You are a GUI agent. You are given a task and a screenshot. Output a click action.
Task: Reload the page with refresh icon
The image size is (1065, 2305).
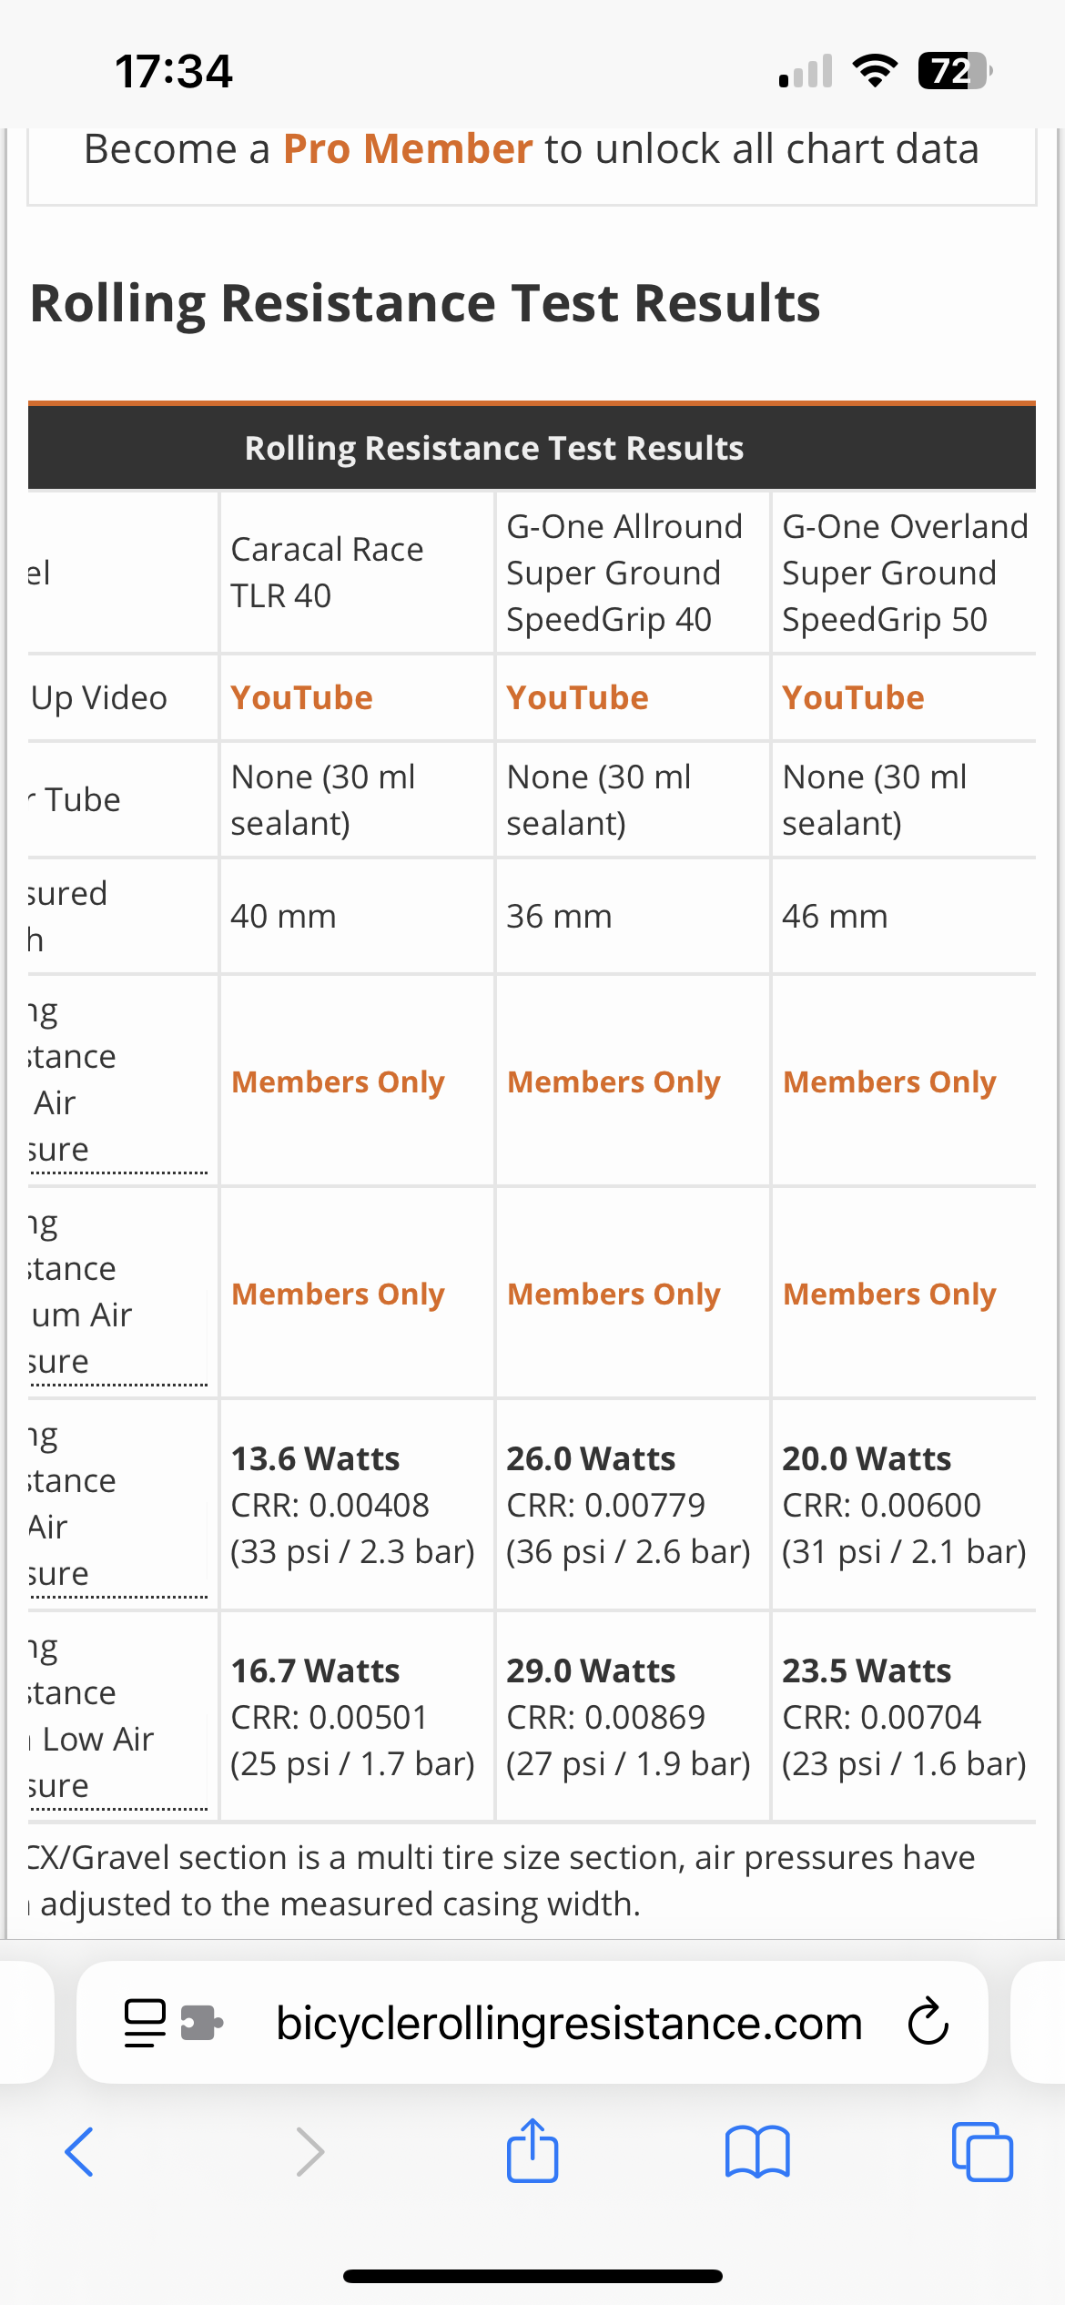[x=928, y=2023]
